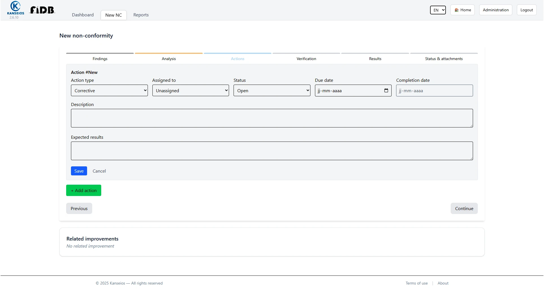Screen dimensions: 544x291
Task: Open the Reports tab
Action: click(x=141, y=15)
